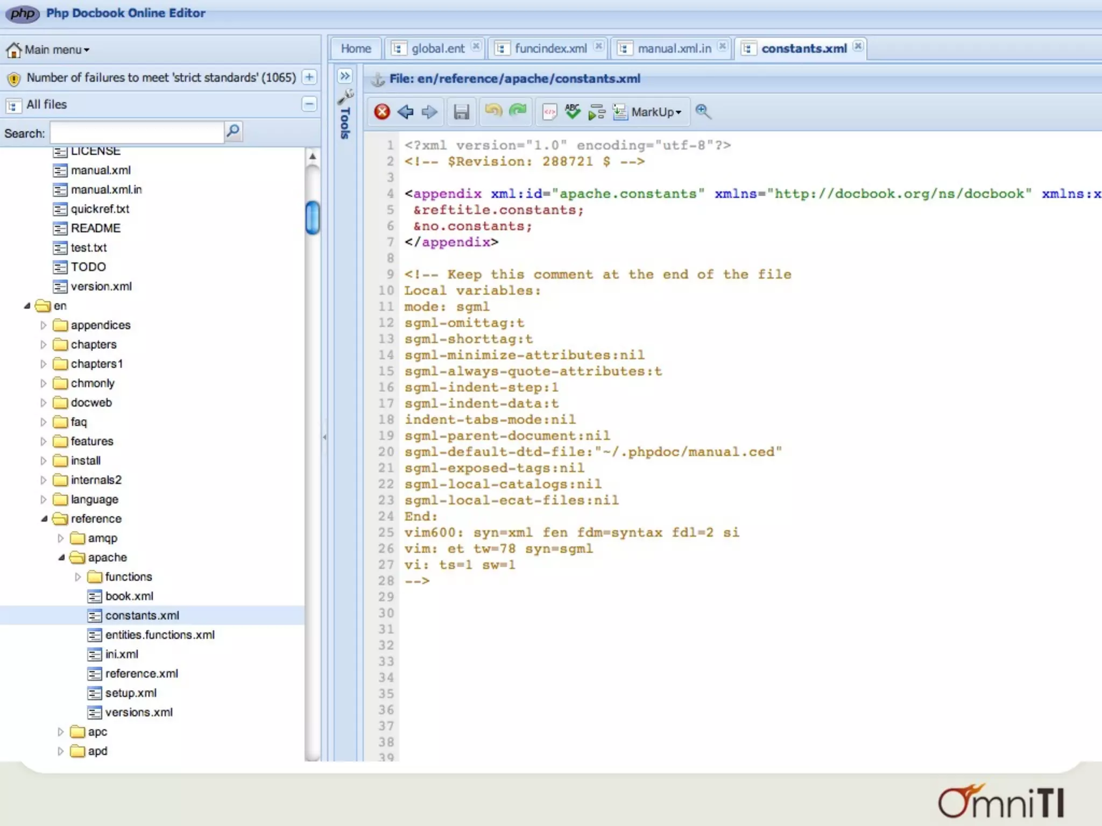Toggle the Tools side panel arrows
The image size is (1102, 826).
point(345,76)
